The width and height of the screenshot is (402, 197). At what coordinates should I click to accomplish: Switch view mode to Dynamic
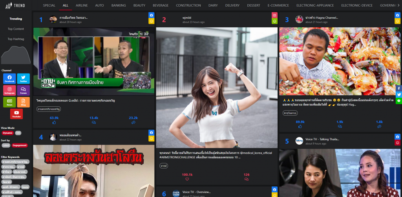click(8, 133)
